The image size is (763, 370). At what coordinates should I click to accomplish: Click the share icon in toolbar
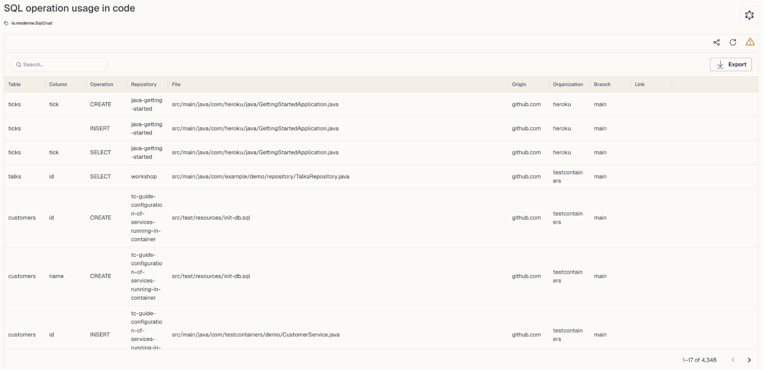pyautogui.click(x=716, y=42)
